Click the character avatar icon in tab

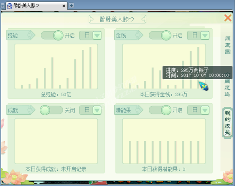pyautogui.click(x=10, y=6)
